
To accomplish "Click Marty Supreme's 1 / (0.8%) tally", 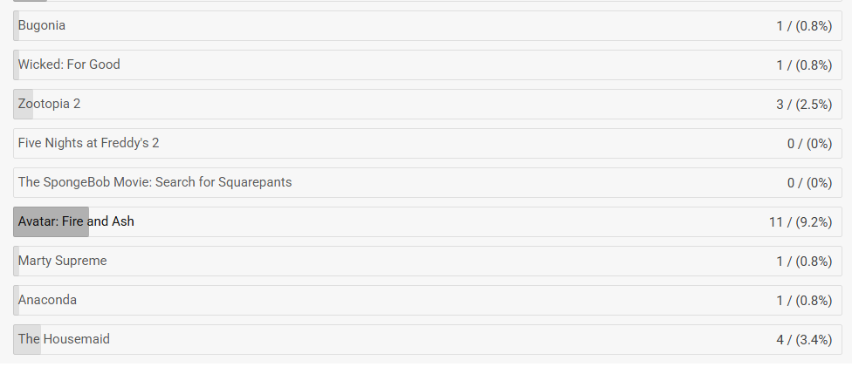I will point(804,262).
